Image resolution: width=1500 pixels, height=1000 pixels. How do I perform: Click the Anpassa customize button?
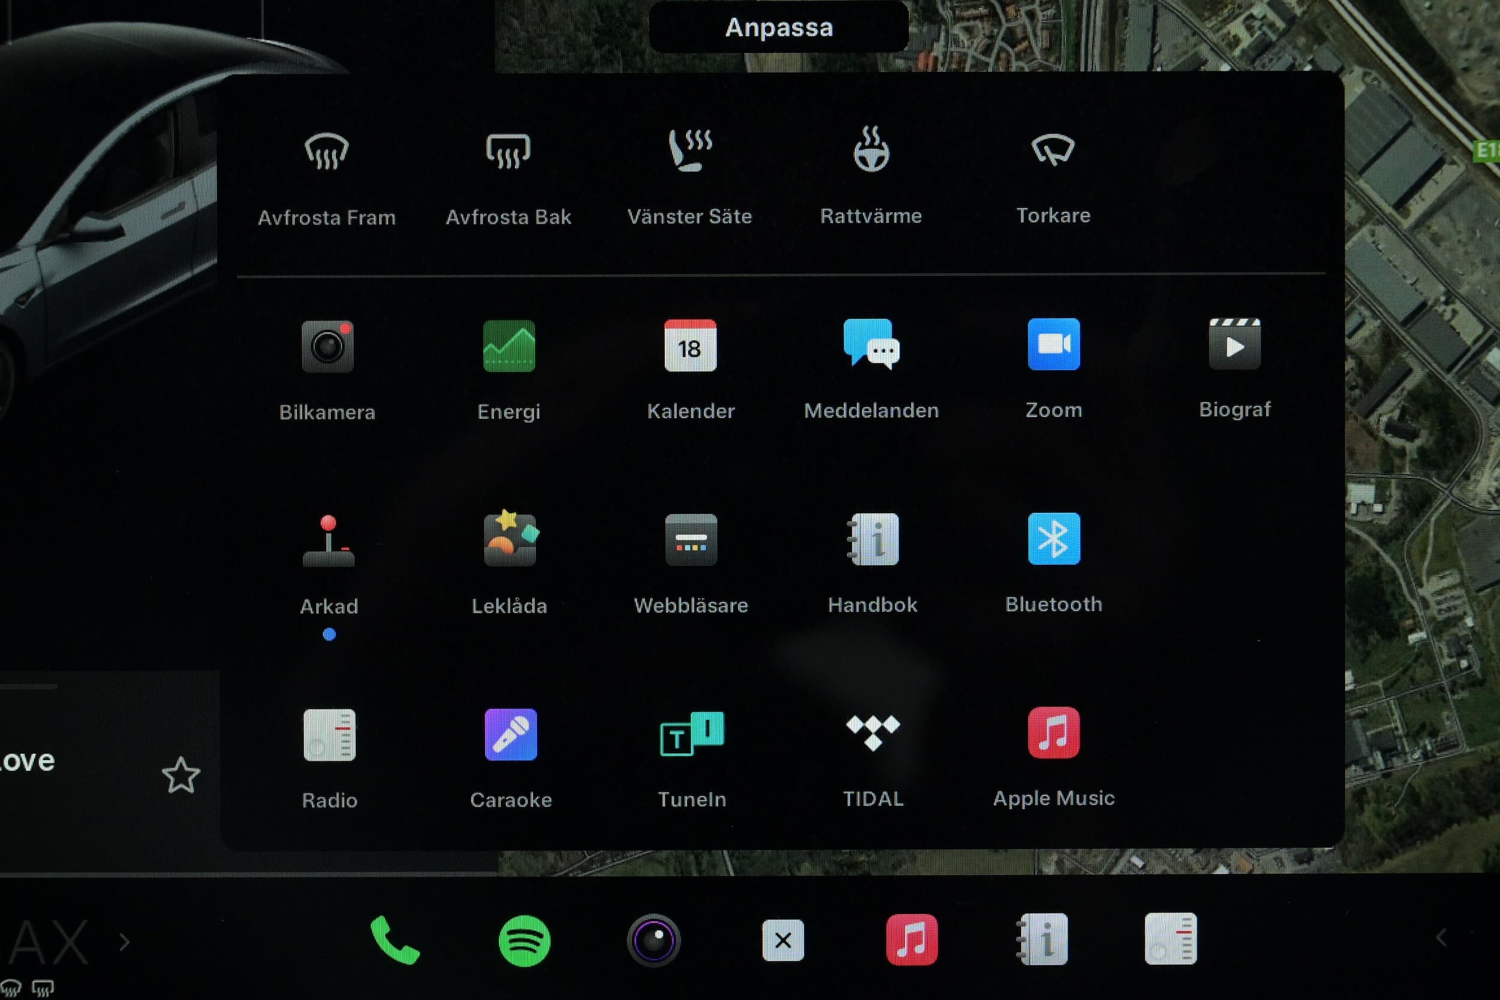(x=779, y=27)
